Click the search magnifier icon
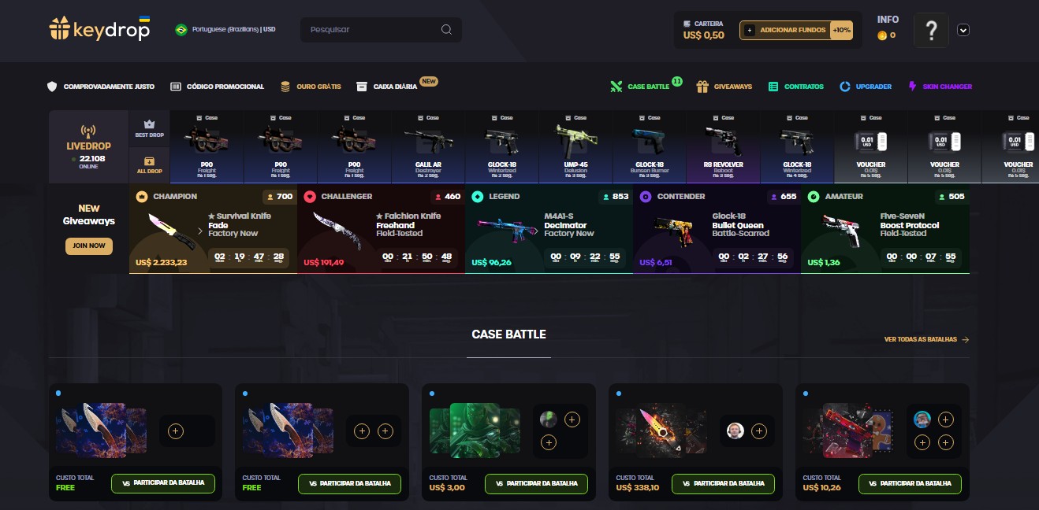The image size is (1039, 510). (446, 30)
